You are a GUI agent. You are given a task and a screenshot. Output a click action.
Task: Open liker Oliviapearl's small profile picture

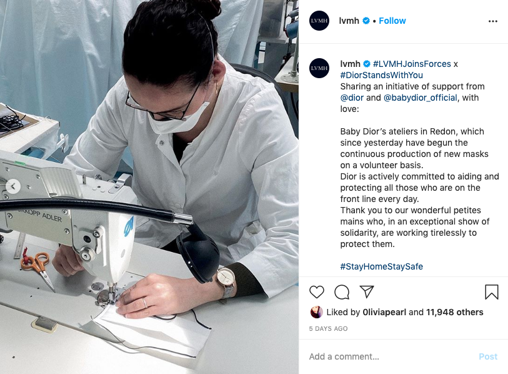click(x=316, y=312)
